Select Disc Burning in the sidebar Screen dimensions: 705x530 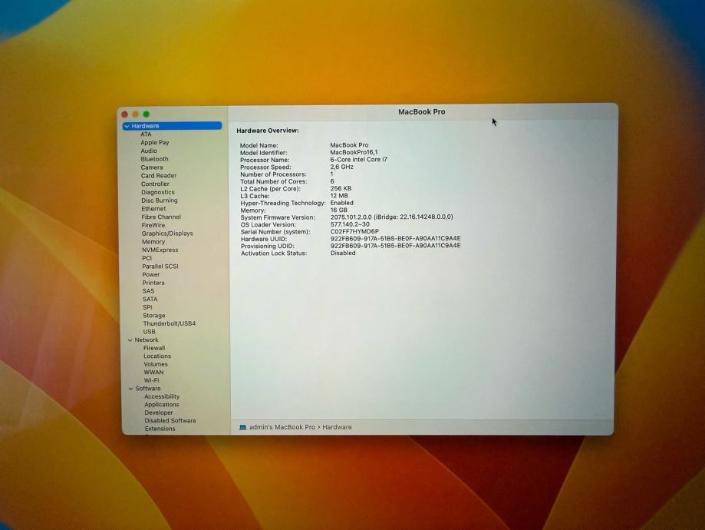click(160, 200)
